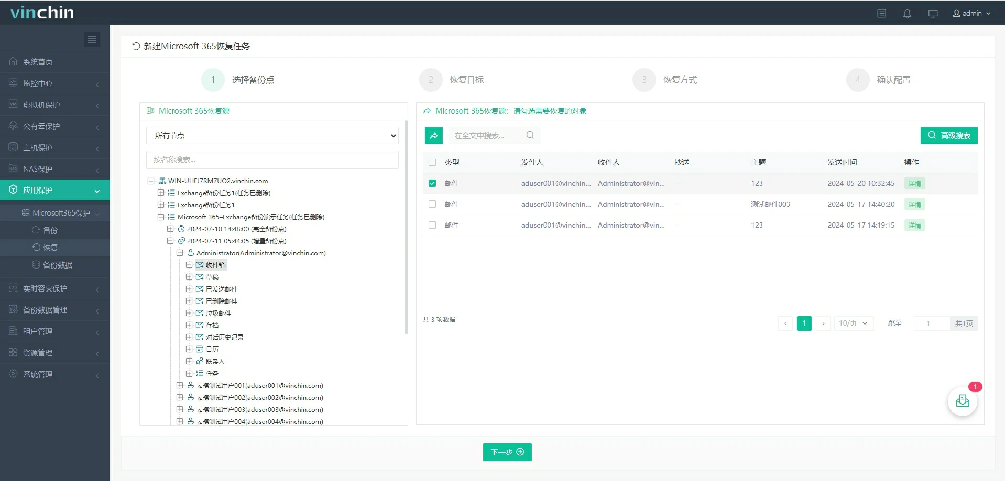The image size is (1005, 481).
Task: Select page 1 in pagination
Action: point(804,323)
